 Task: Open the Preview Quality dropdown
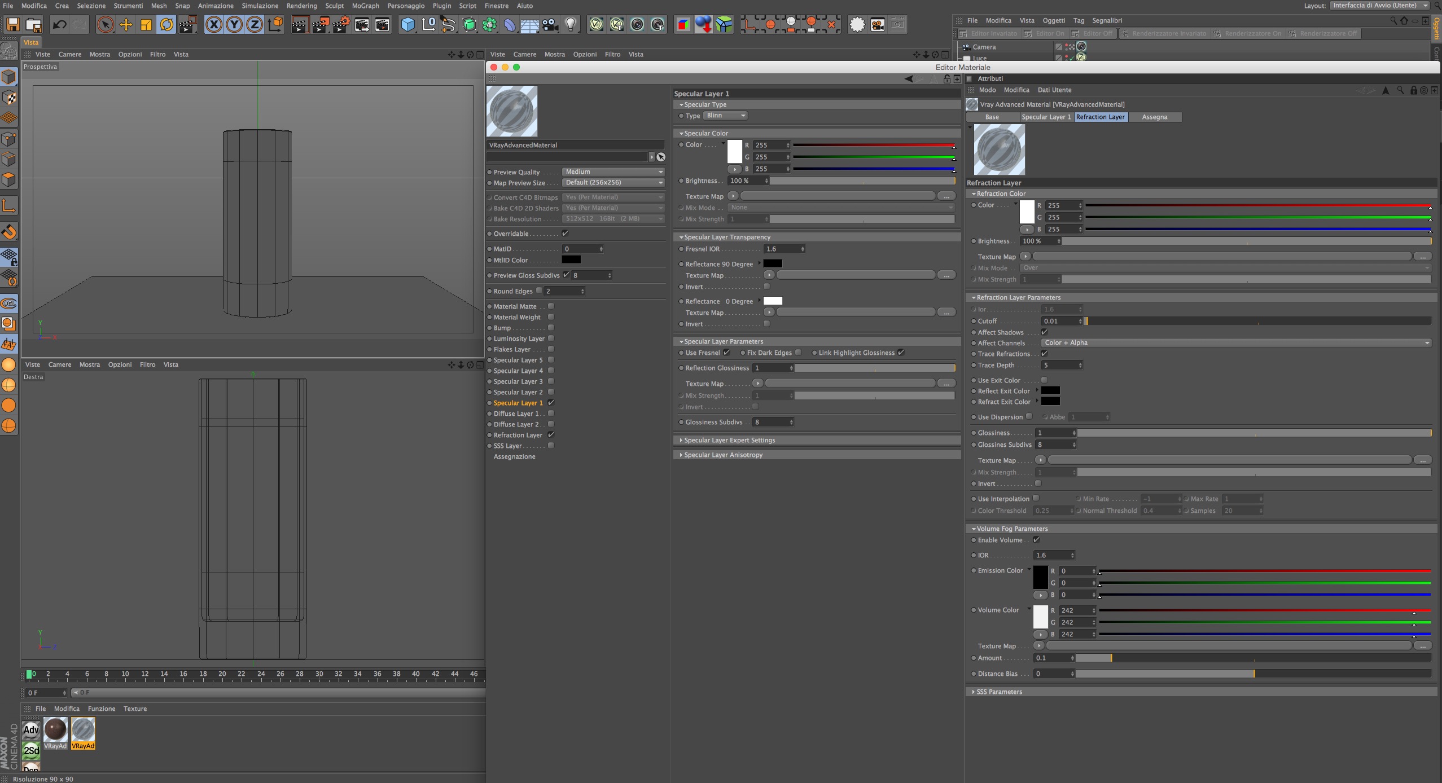[x=613, y=172]
